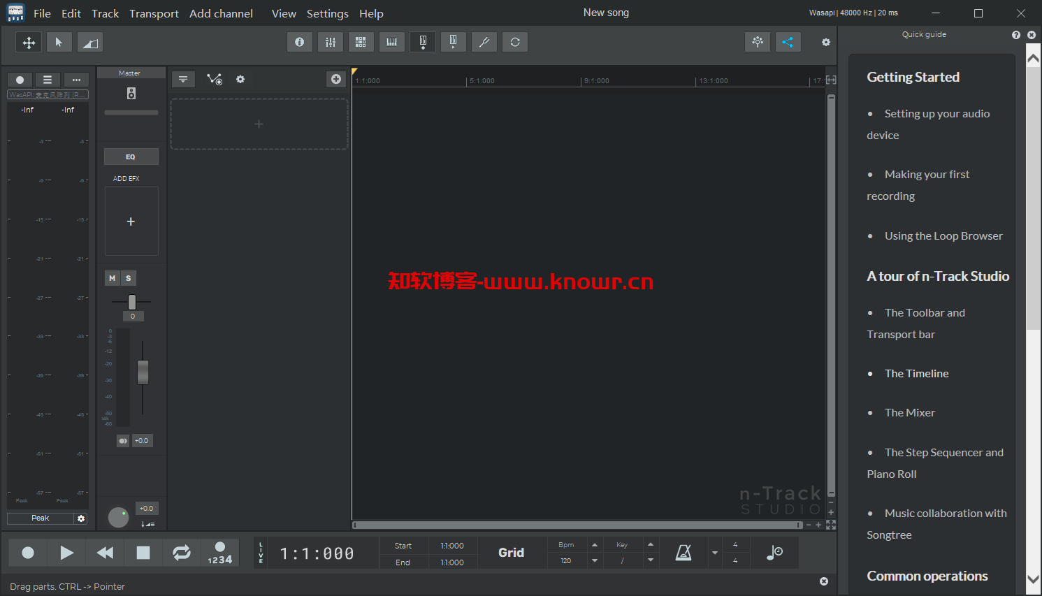Click the meter record dot button

[20, 80]
